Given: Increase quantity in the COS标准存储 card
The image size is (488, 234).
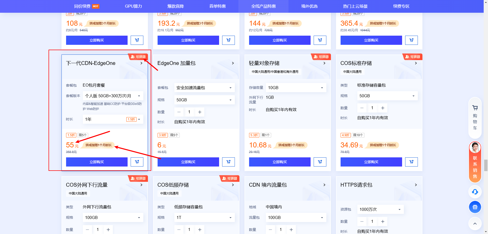Looking at the screenshot, I should tap(383, 108).
